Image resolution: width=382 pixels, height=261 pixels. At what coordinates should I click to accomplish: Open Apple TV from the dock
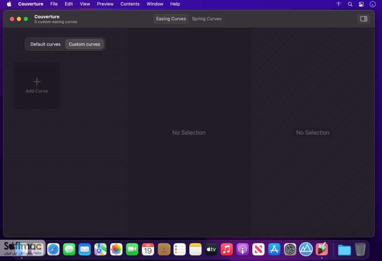tap(211, 249)
